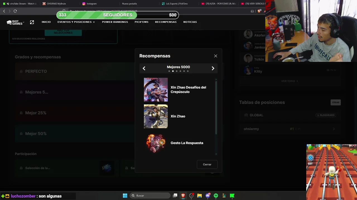Click the VER TODO link
The height and width of the screenshot is (200, 357).
290,81
